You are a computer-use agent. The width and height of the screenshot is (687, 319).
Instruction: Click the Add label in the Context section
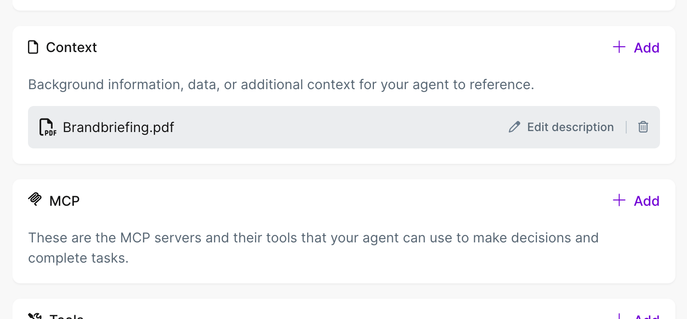646,48
